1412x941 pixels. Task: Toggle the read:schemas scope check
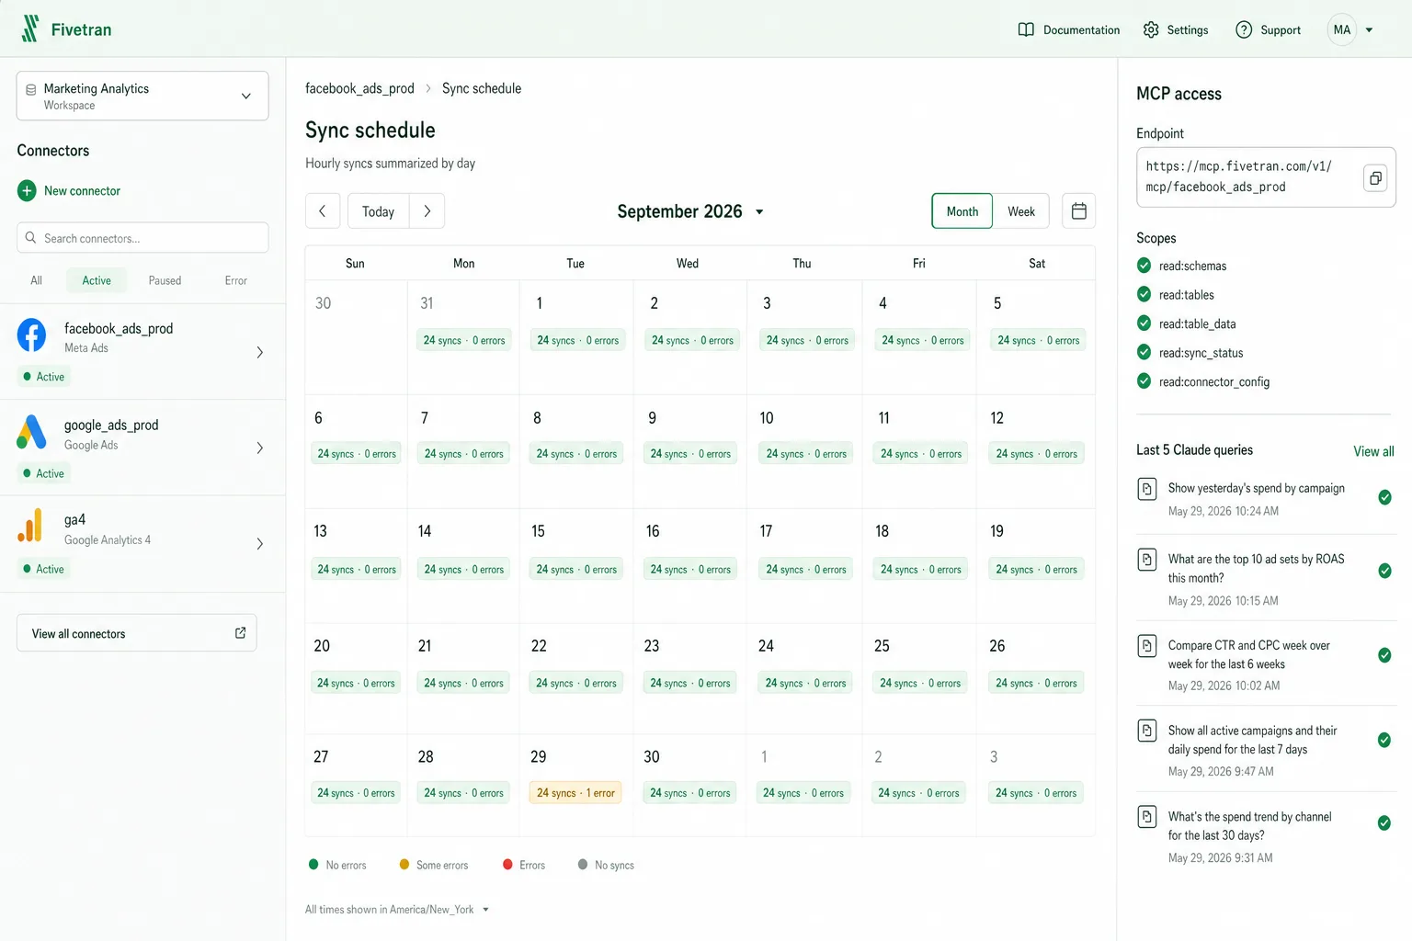[1144, 266]
